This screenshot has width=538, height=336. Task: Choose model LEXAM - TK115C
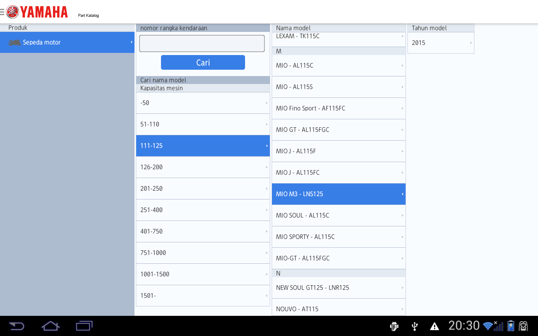point(339,39)
